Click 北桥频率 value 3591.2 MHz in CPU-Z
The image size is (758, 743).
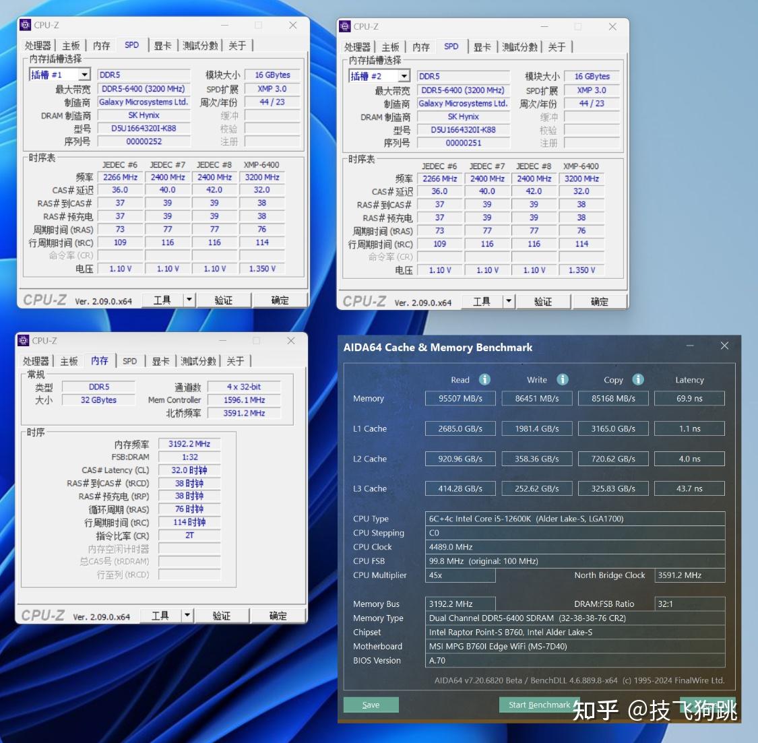tap(244, 413)
